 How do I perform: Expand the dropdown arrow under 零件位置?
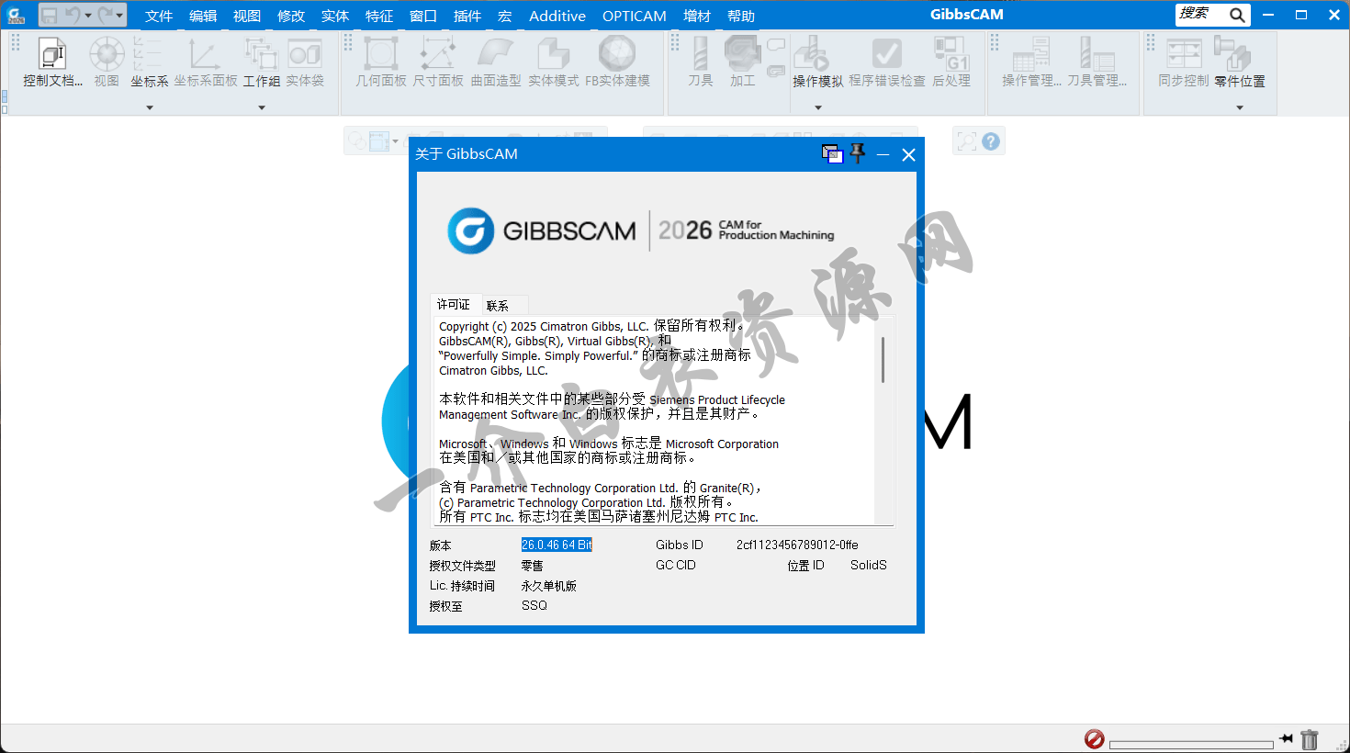pos(1240,107)
